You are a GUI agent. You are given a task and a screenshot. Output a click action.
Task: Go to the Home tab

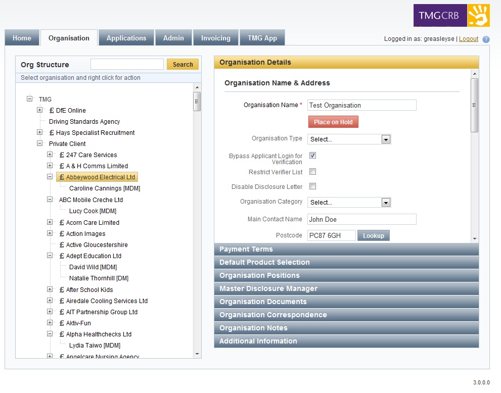pos(22,38)
